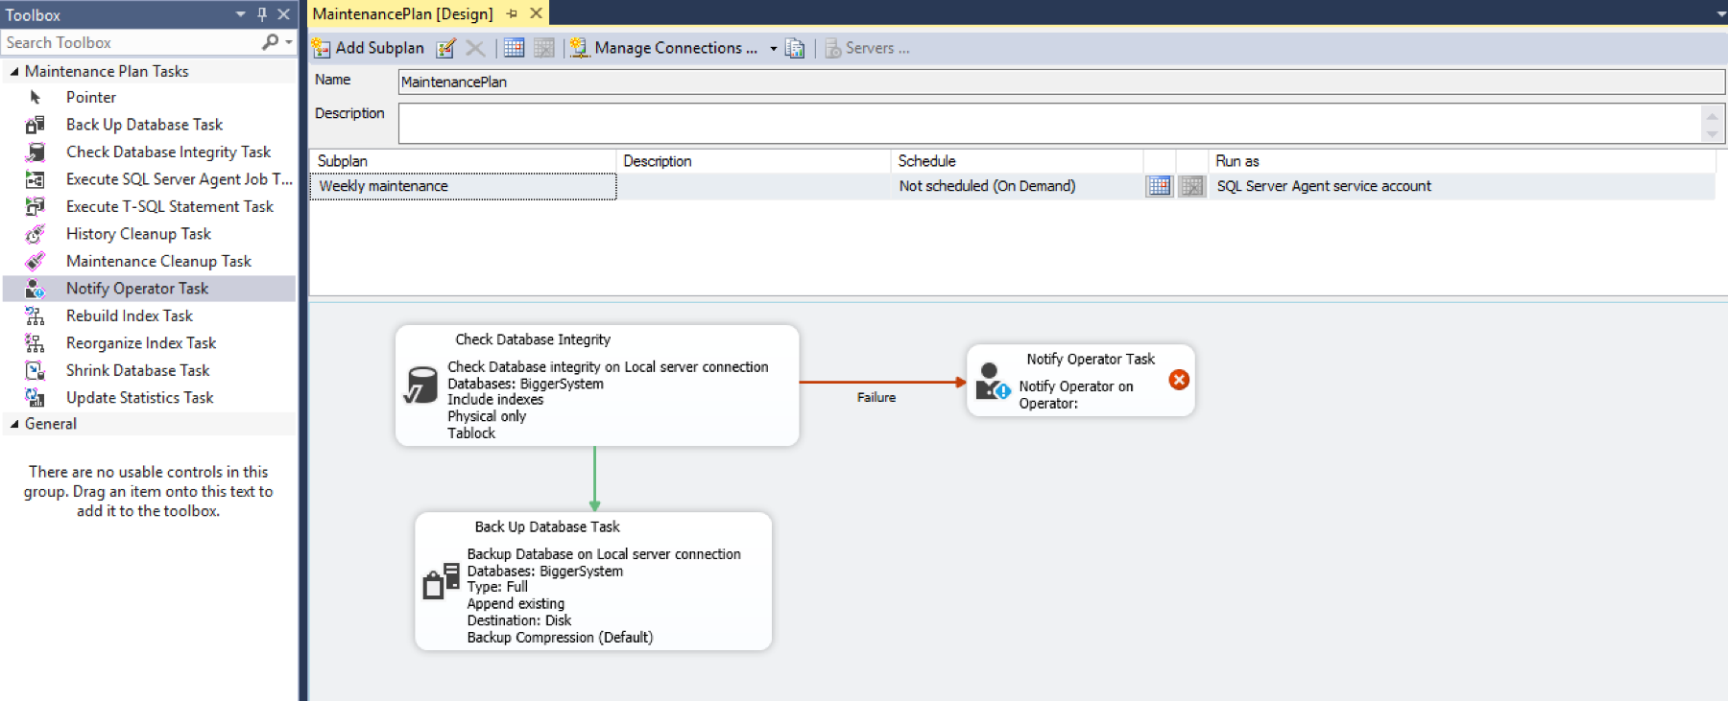Click the schedule calendar icon in Weekly maintenance row
The height and width of the screenshot is (701, 1728).
[1159, 186]
